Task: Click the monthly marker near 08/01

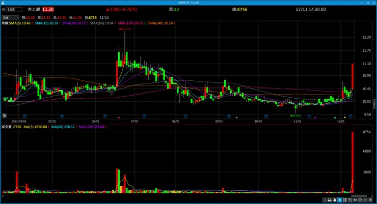Action: pos(185,116)
